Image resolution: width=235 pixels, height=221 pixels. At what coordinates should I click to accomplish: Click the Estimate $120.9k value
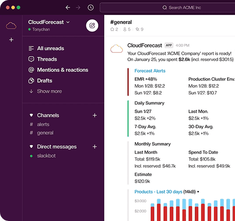[142, 181]
